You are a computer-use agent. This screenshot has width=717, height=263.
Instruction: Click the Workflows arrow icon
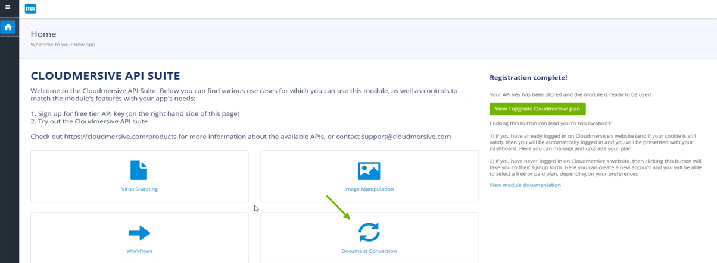coord(139,233)
